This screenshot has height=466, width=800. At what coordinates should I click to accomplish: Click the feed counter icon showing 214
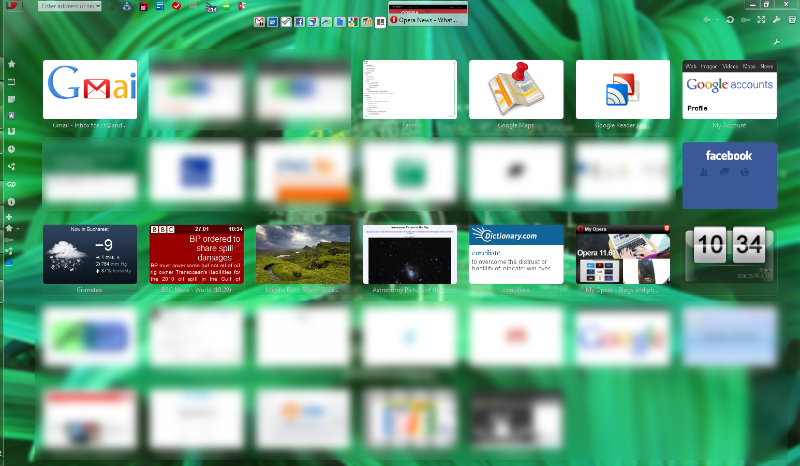click(211, 7)
